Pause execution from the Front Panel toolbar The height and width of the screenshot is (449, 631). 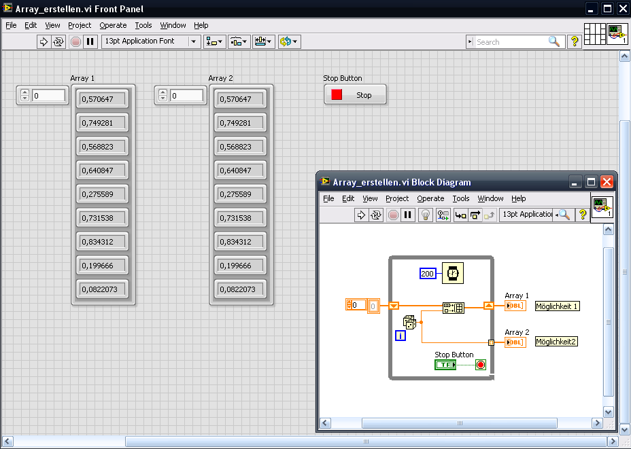pyautogui.click(x=90, y=41)
